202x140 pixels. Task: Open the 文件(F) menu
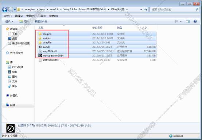point(8,16)
